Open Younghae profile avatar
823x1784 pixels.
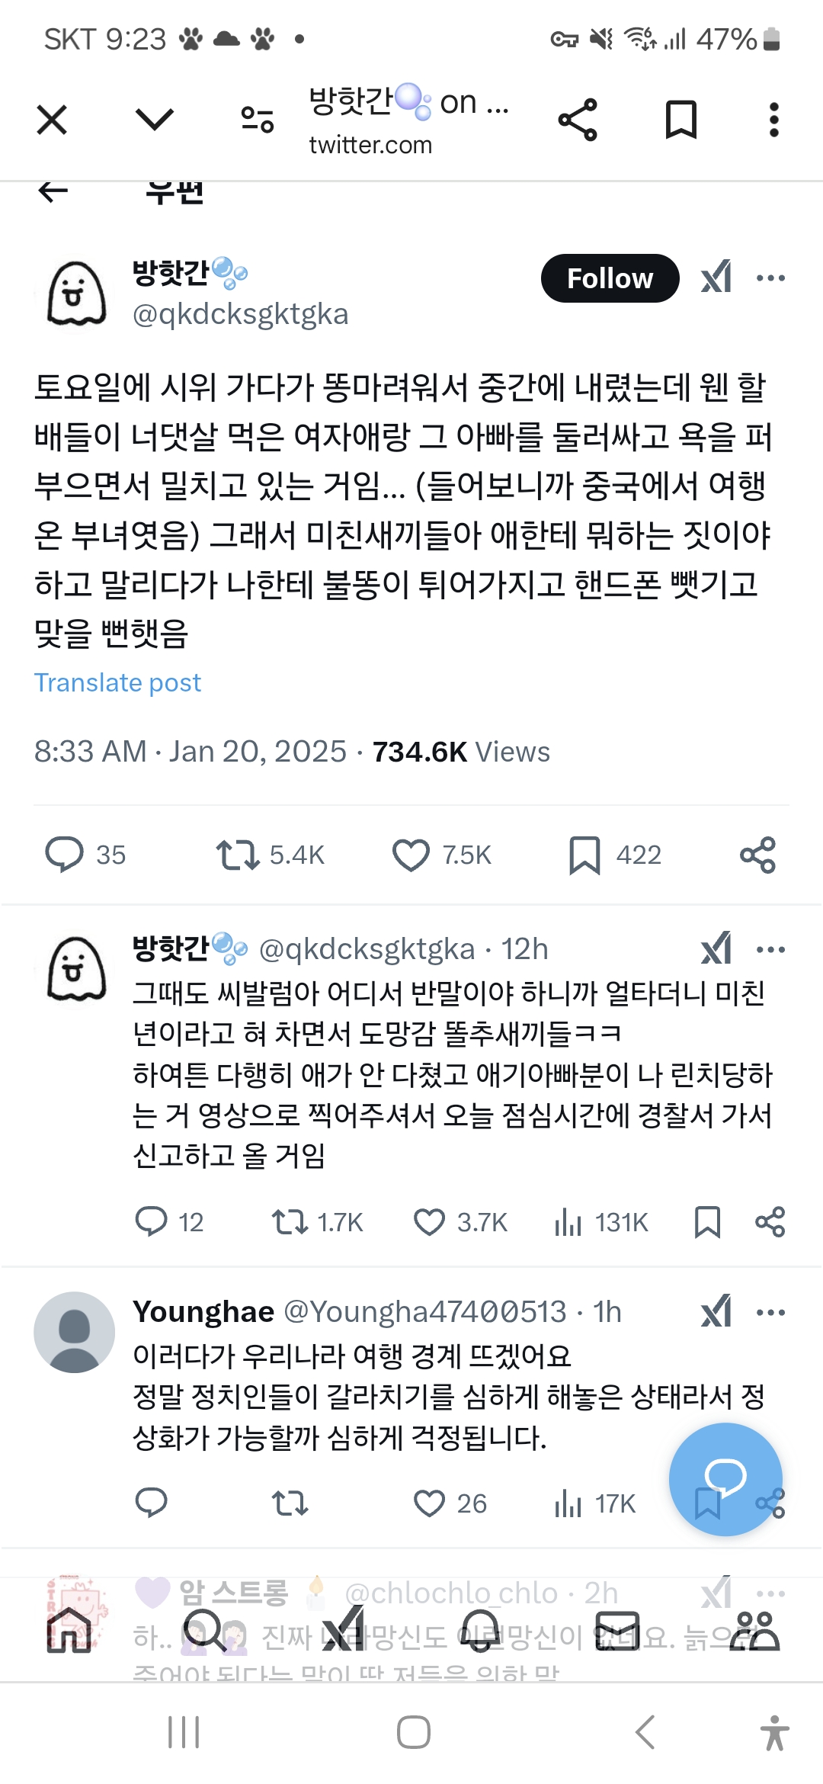coord(74,1332)
